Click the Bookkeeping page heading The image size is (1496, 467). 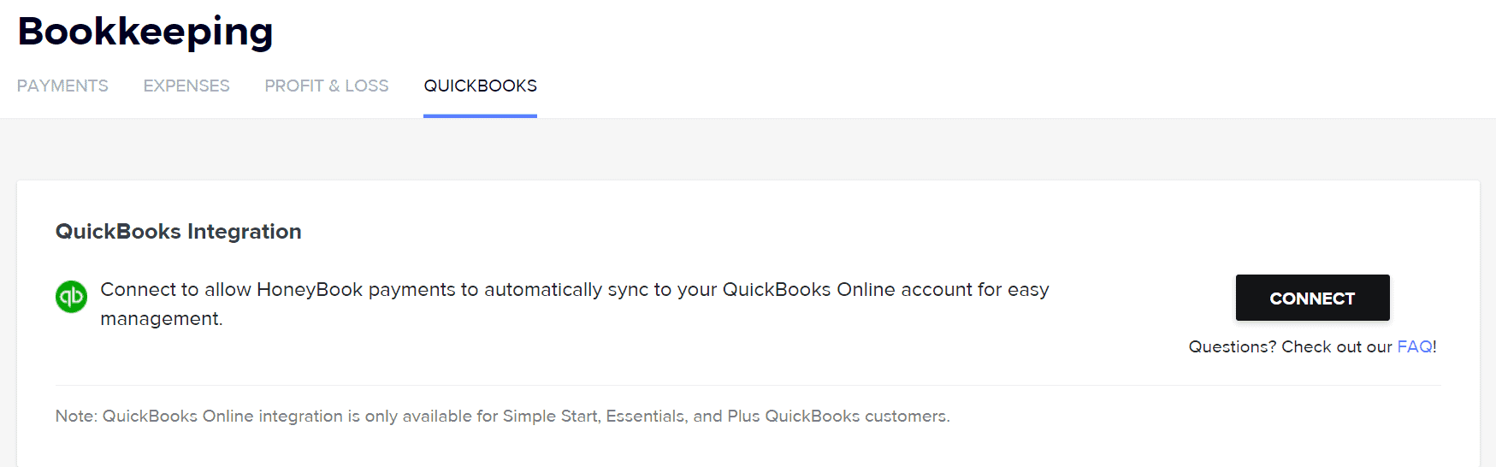click(145, 32)
